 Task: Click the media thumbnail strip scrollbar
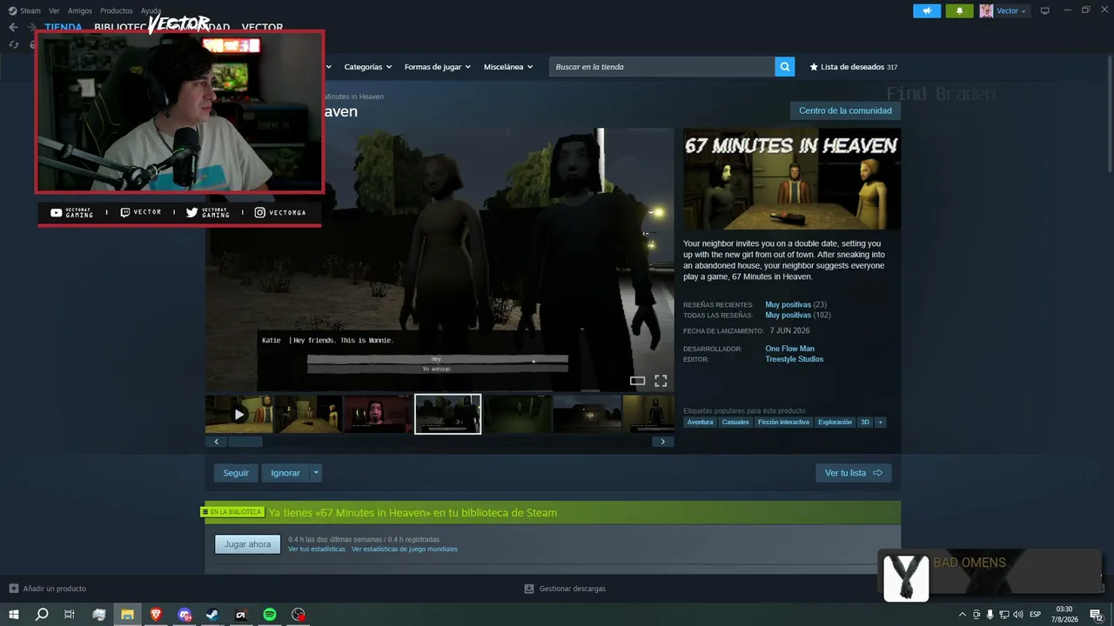[245, 442]
